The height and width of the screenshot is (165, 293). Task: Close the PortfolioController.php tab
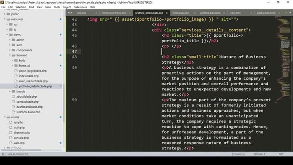[130, 13]
